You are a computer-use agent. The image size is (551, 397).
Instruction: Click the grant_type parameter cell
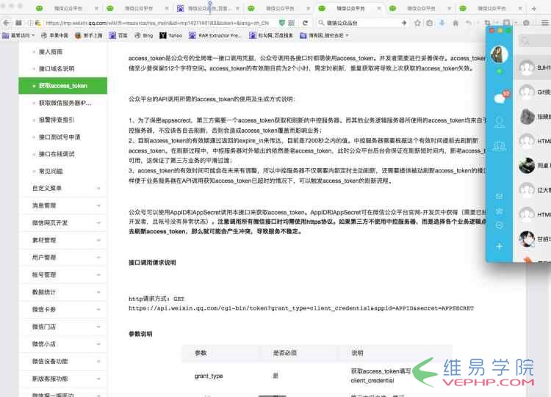(209, 376)
